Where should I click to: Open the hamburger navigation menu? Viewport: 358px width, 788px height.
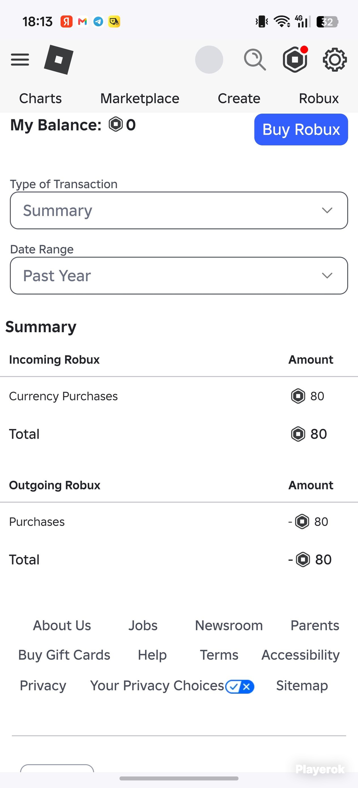coord(20,59)
